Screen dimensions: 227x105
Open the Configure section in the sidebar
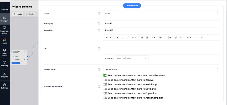point(4,19)
